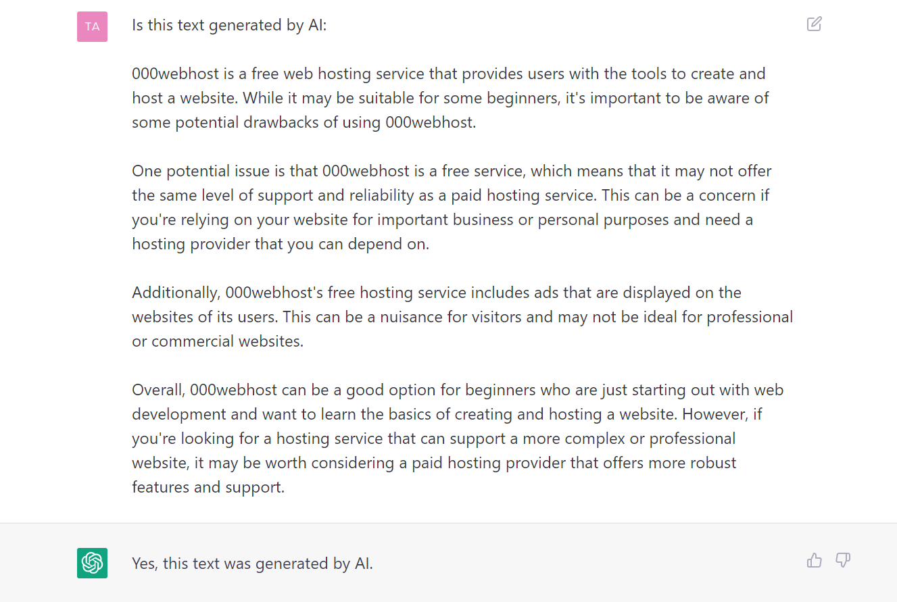
Task: Click the reply "Yes, this text was generated by AI."
Action: point(253,563)
